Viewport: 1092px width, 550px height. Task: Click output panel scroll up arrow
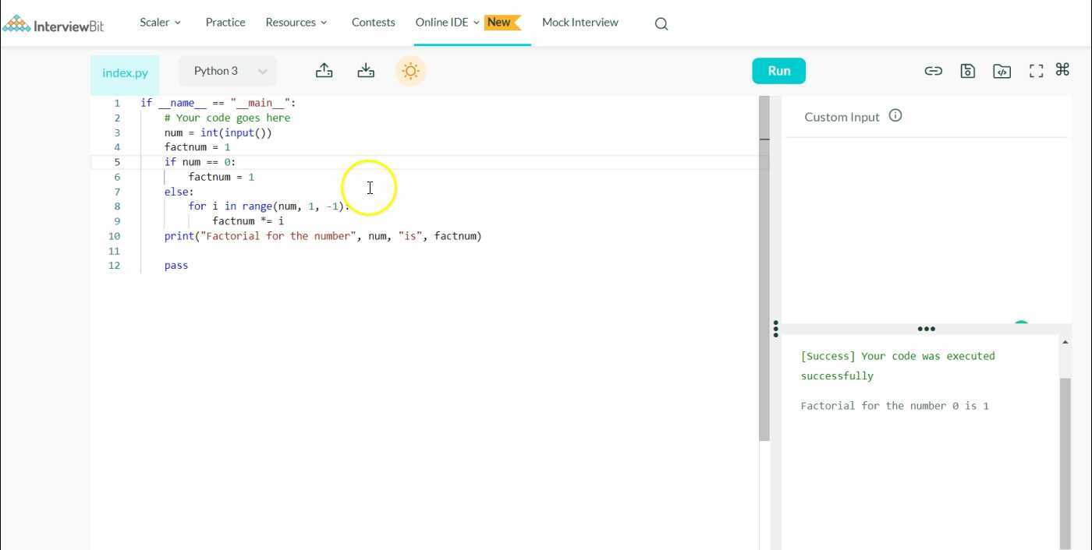point(1065,342)
